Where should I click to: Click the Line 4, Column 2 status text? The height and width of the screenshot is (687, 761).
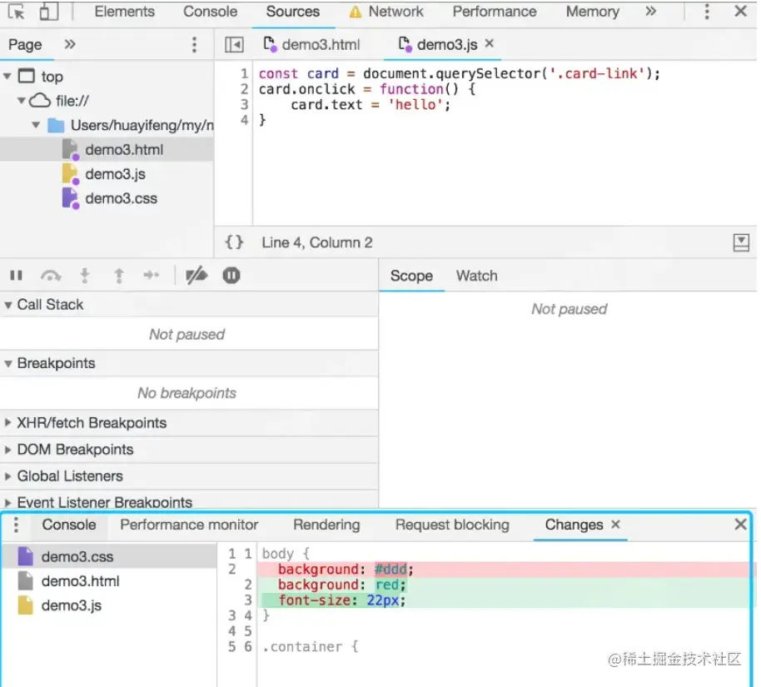317,242
